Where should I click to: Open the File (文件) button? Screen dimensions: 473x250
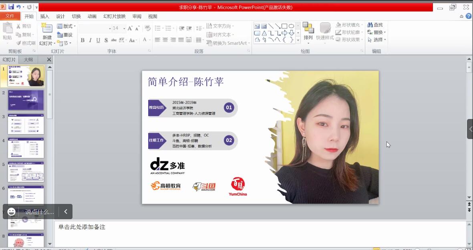(10, 16)
